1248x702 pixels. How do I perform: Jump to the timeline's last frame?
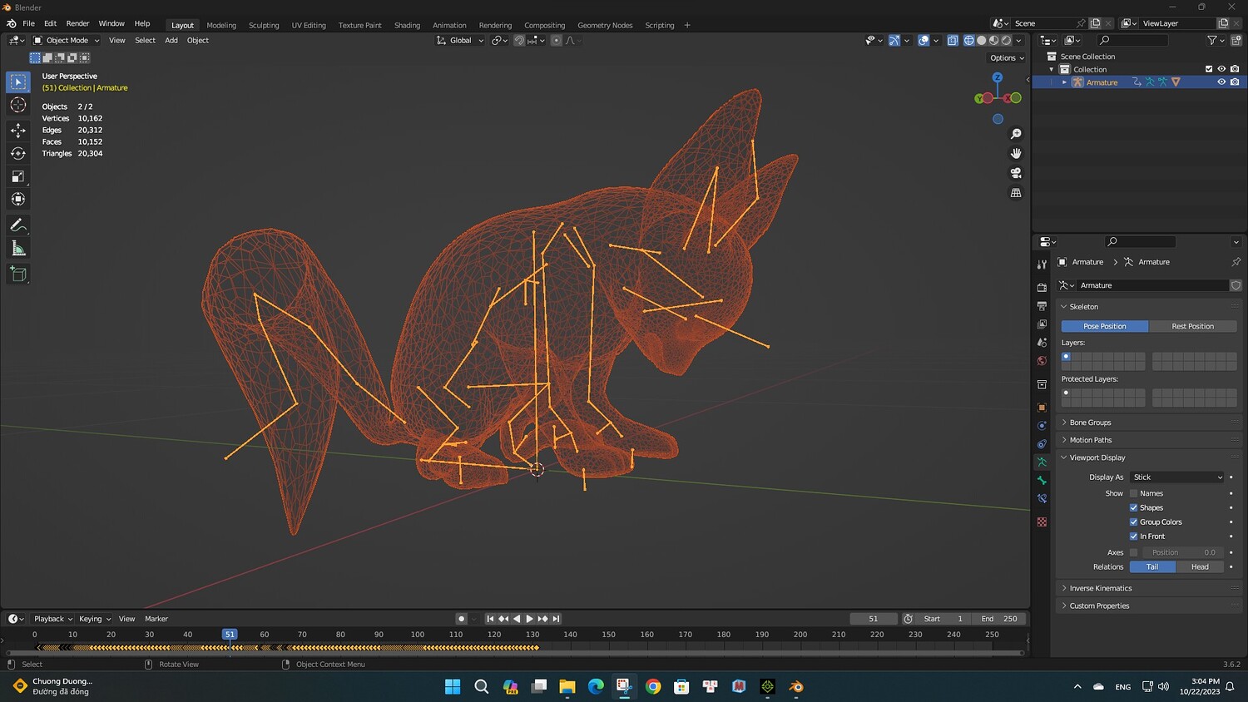click(x=557, y=619)
